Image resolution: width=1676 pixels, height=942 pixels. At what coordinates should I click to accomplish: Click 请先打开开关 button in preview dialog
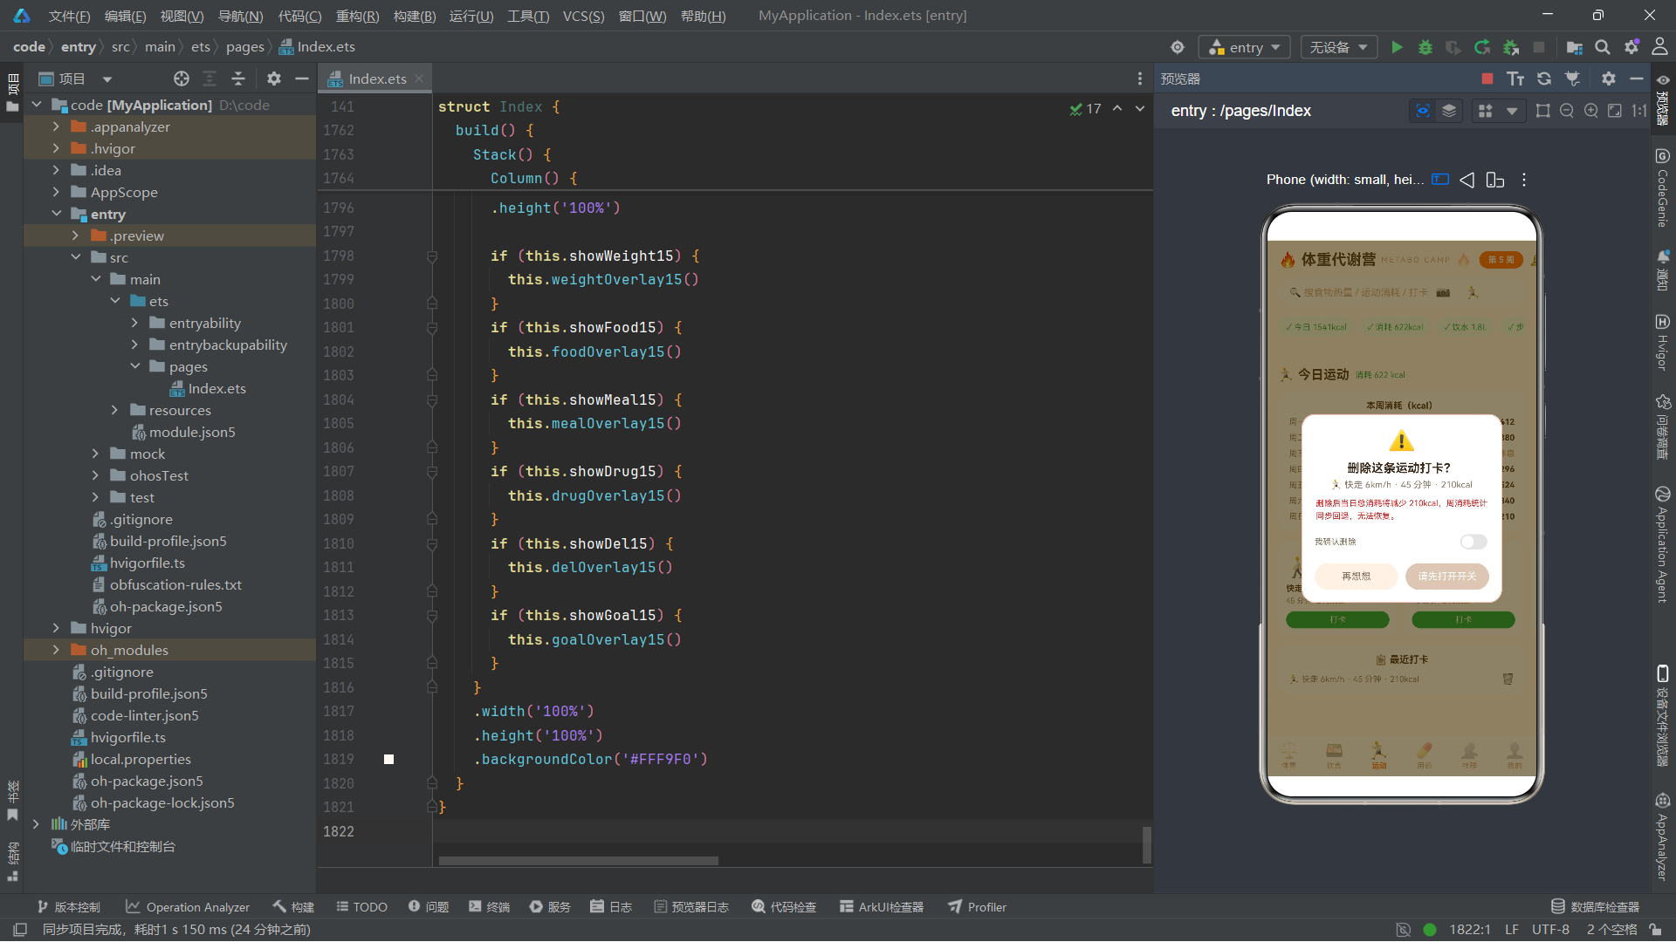[x=1447, y=577]
